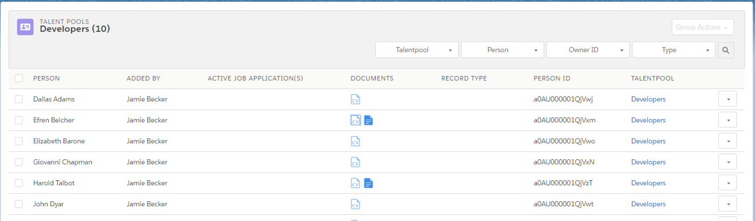This screenshot has width=755, height=221.
Task: Click Jamie Becker in Harold Talbot row
Action: click(147, 183)
